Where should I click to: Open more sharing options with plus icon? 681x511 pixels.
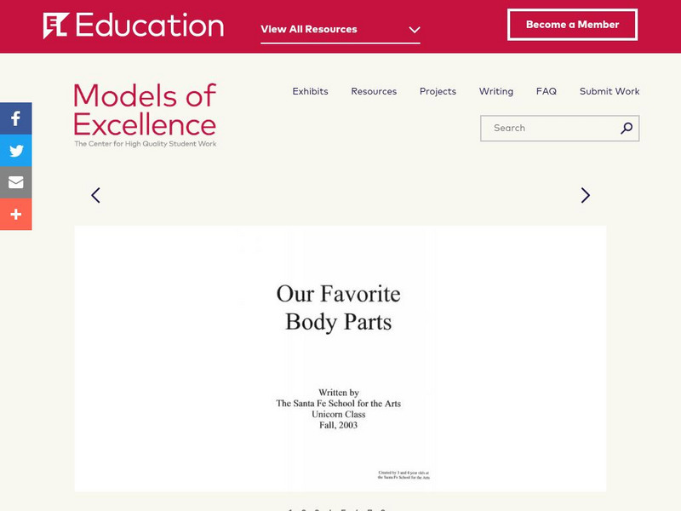[x=15, y=215]
